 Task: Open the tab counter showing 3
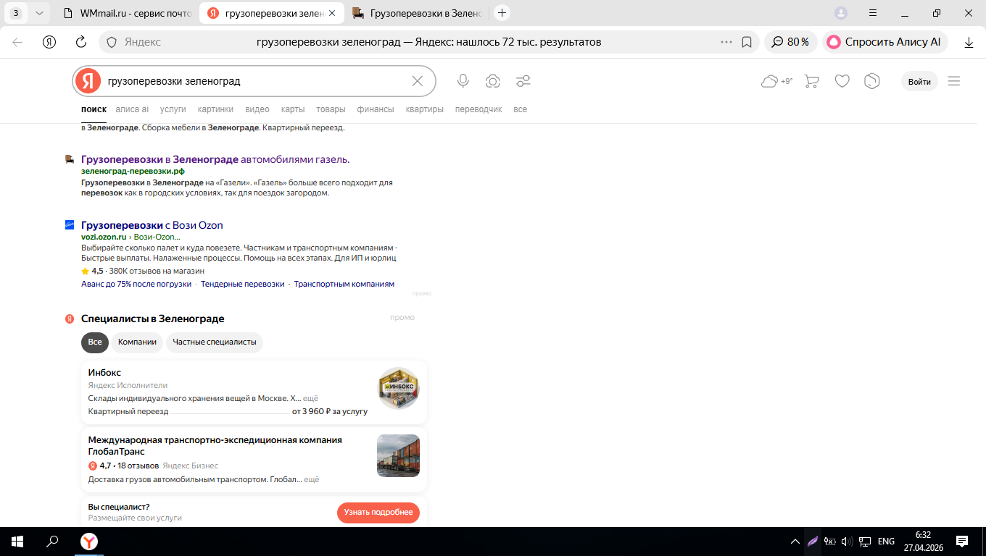[16, 13]
